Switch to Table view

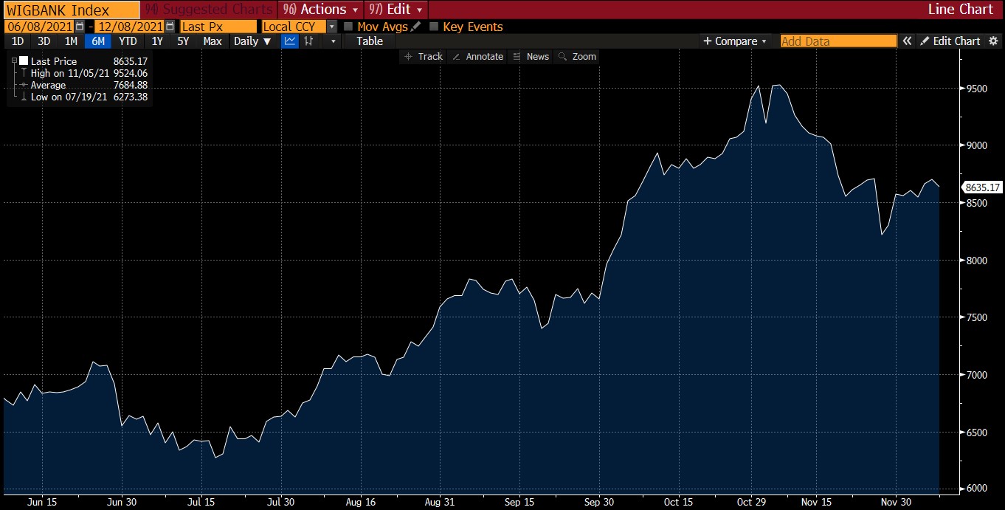[370, 41]
